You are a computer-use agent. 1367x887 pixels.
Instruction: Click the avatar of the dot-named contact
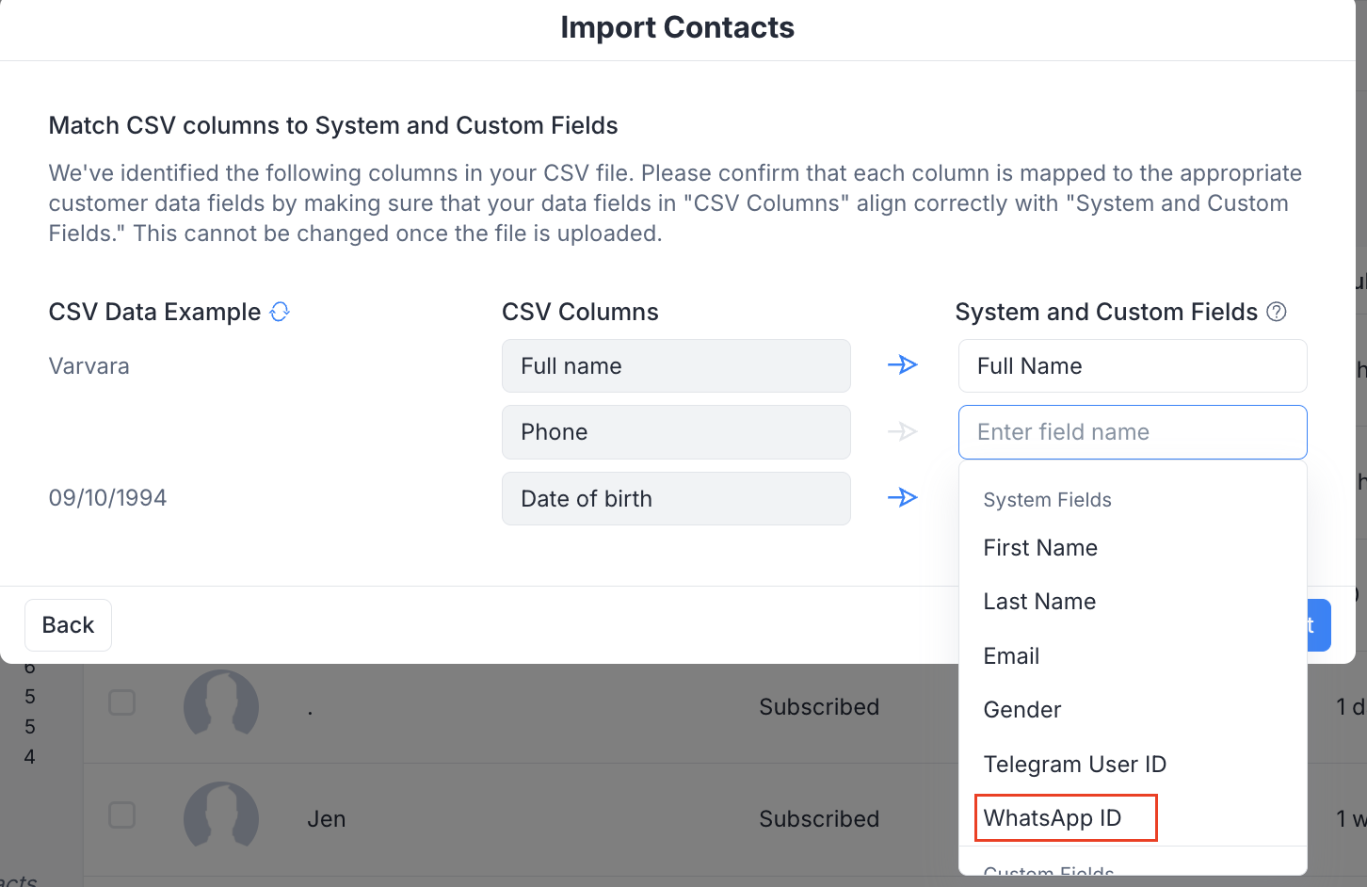click(221, 706)
